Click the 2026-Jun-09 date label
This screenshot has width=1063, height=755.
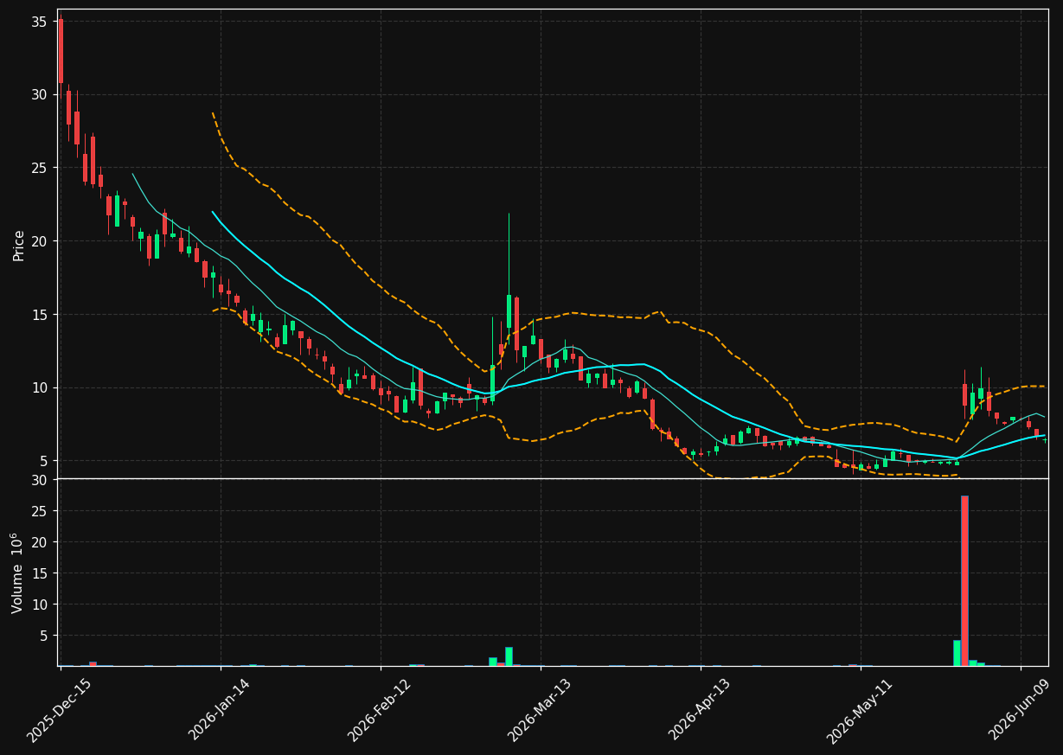point(1020,710)
